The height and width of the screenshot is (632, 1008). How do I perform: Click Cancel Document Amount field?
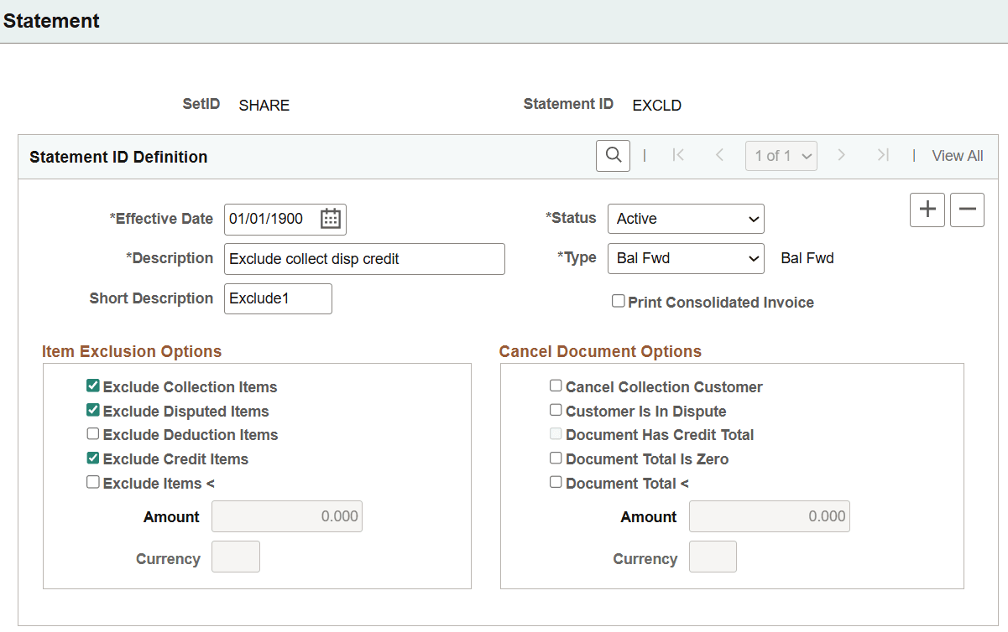click(x=770, y=516)
